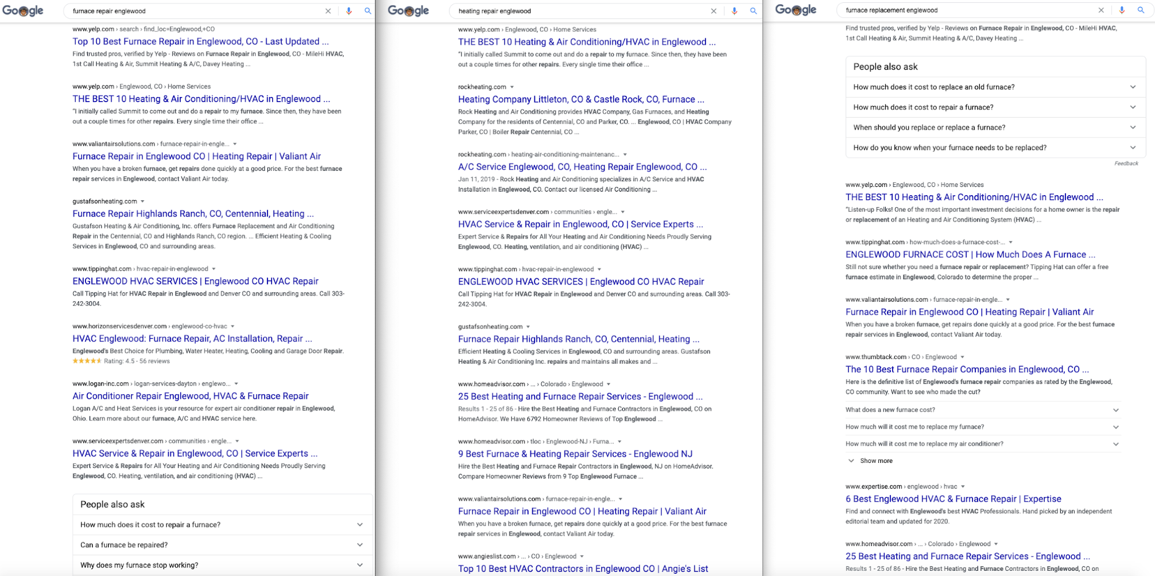Open dropdown arrow beside first rockheating.com URL
The width and height of the screenshot is (1155, 576).
click(x=512, y=87)
